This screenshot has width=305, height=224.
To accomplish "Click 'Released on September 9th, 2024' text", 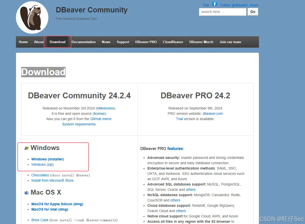I will pos(195,108).
